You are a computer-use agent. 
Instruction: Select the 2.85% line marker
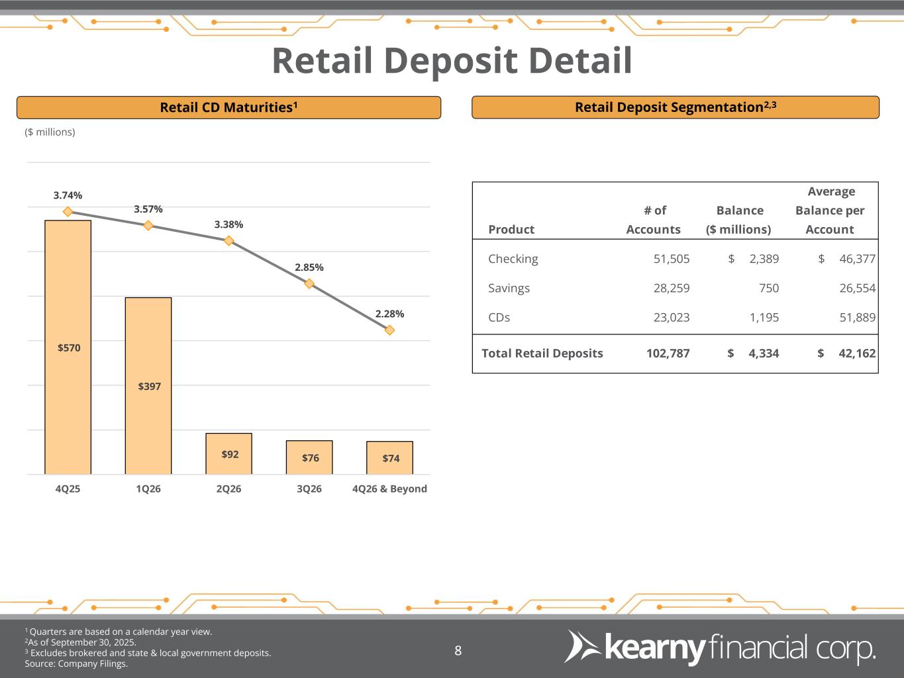click(x=309, y=283)
